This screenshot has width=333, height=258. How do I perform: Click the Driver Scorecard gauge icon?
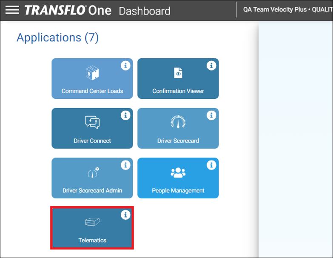178,122
